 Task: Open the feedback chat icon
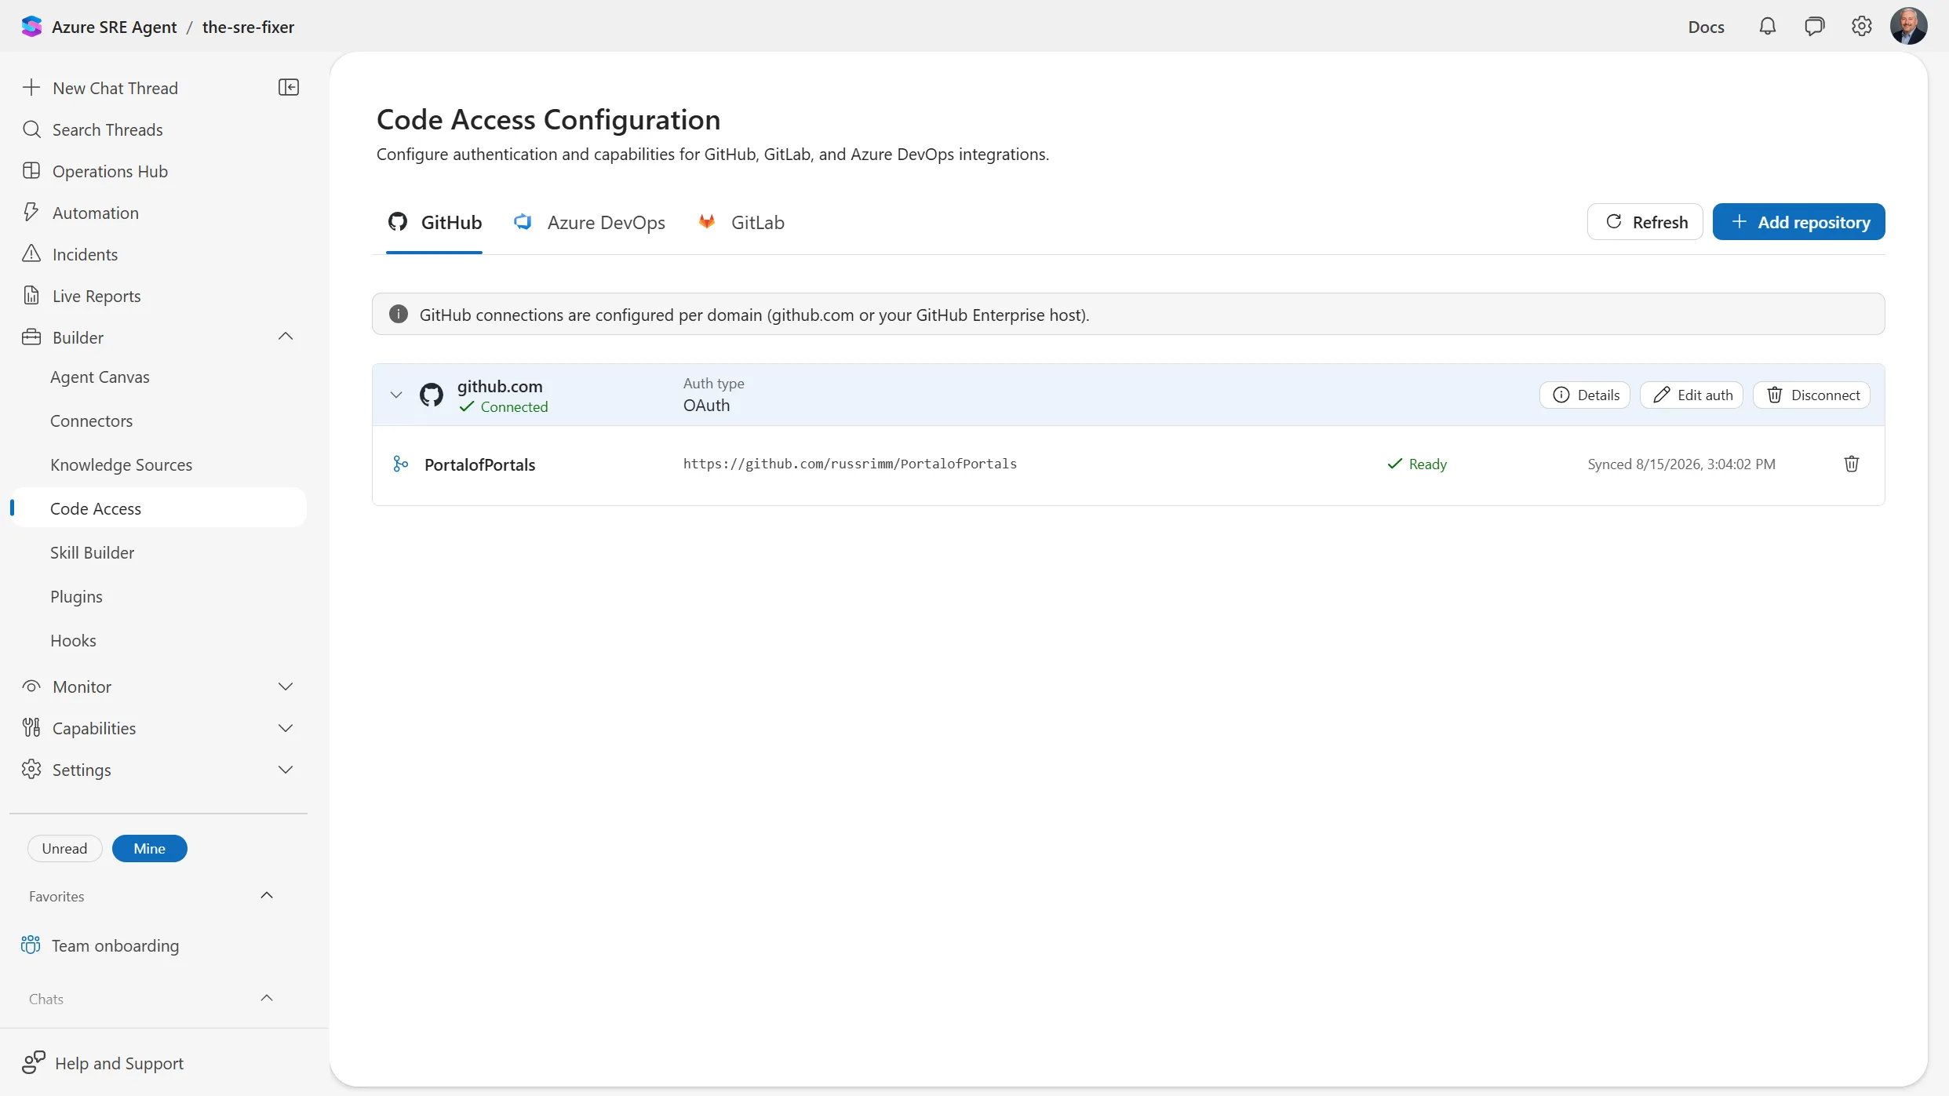click(x=1814, y=27)
